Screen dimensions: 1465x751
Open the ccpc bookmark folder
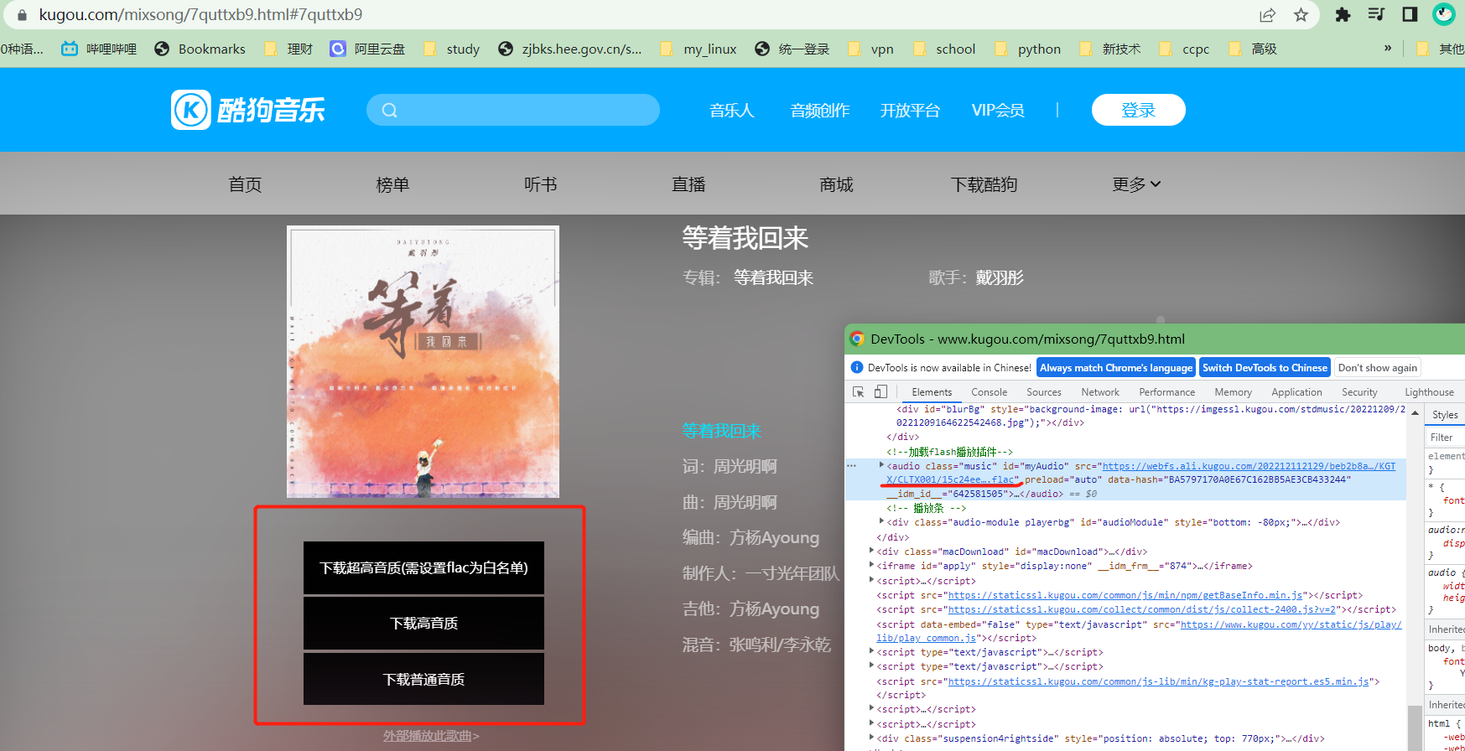(1184, 49)
